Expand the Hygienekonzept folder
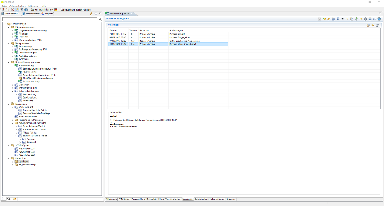 (12, 165)
